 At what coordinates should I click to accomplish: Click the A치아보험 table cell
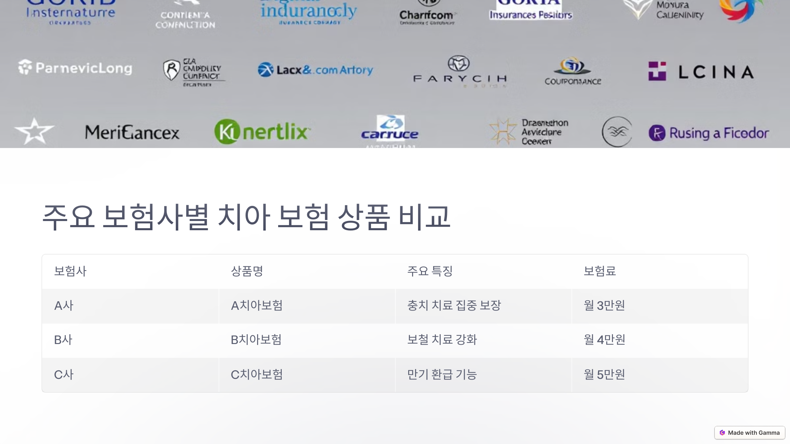[257, 306]
